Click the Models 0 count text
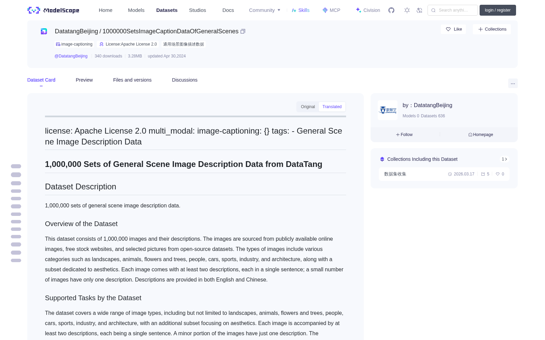This screenshot has height=340, width=545. click(x=411, y=116)
